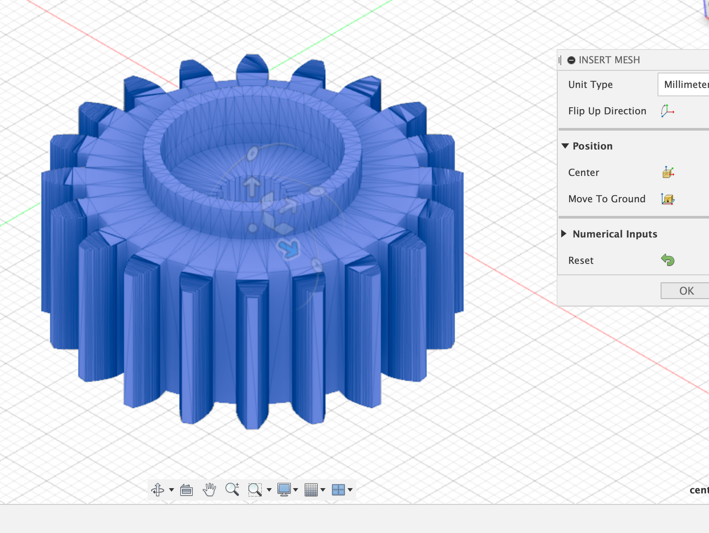The width and height of the screenshot is (709, 533).
Task: Select the Orbit tool icon
Action: tap(158, 490)
